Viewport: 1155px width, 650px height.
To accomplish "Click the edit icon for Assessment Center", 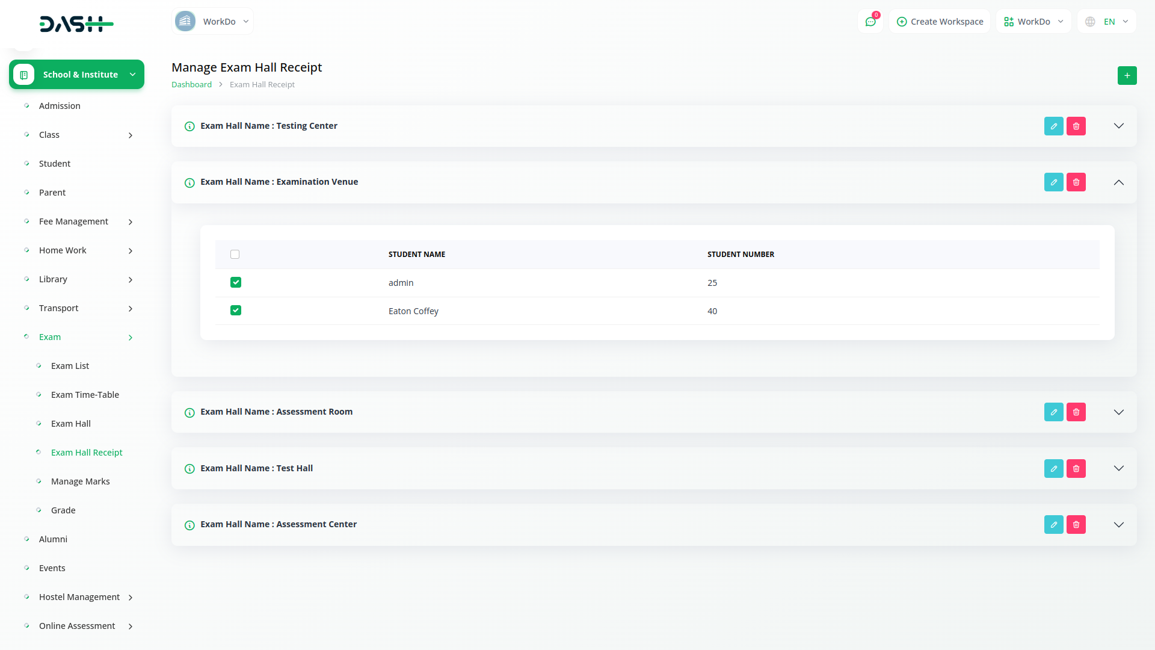I will click(1053, 525).
